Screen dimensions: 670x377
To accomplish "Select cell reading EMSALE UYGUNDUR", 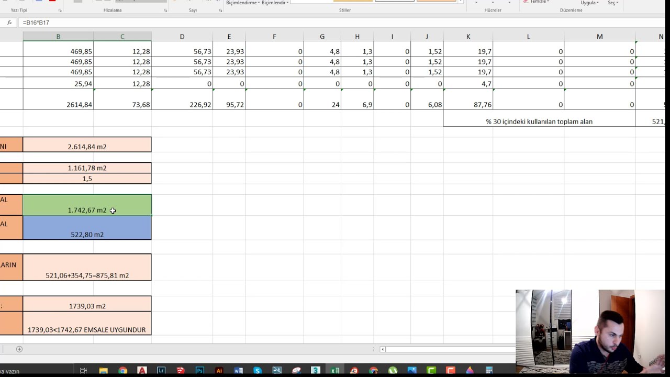I will (87, 324).
